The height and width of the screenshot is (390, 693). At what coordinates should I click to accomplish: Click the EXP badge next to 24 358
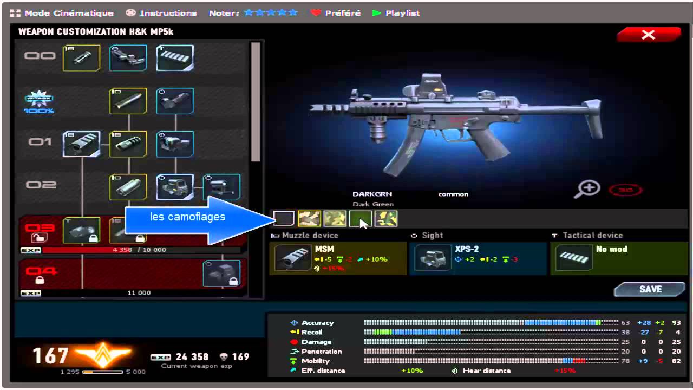point(161,357)
